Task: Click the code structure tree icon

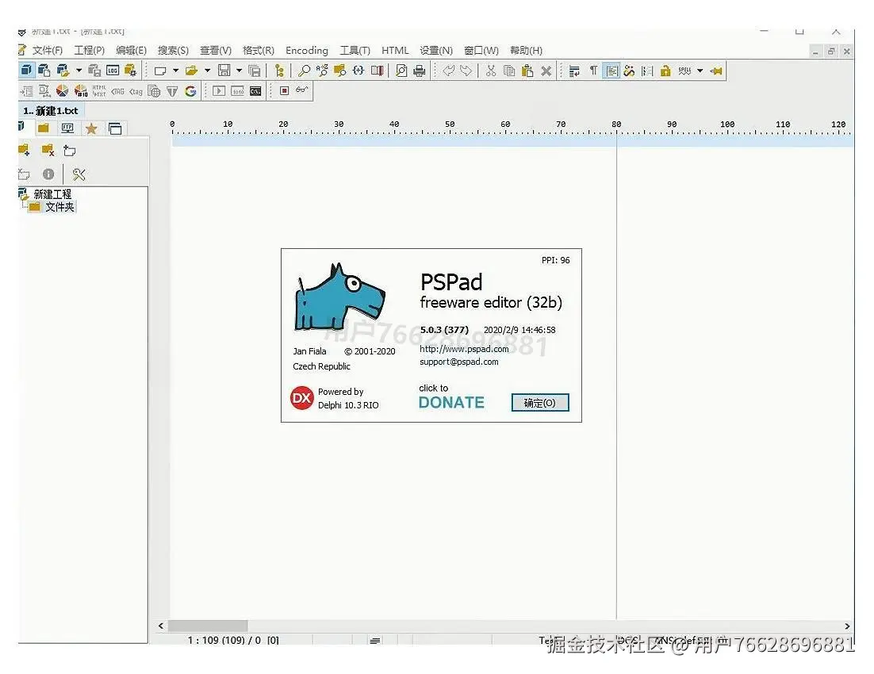Action: click(279, 71)
